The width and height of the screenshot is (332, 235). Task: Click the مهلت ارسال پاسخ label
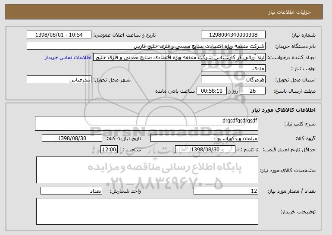(x=294, y=91)
